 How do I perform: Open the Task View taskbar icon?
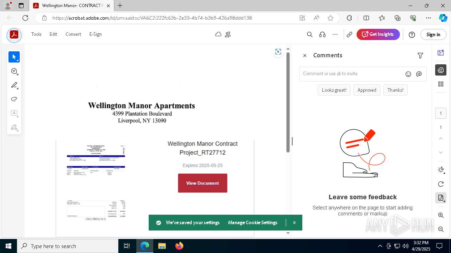(x=127, y=246)
